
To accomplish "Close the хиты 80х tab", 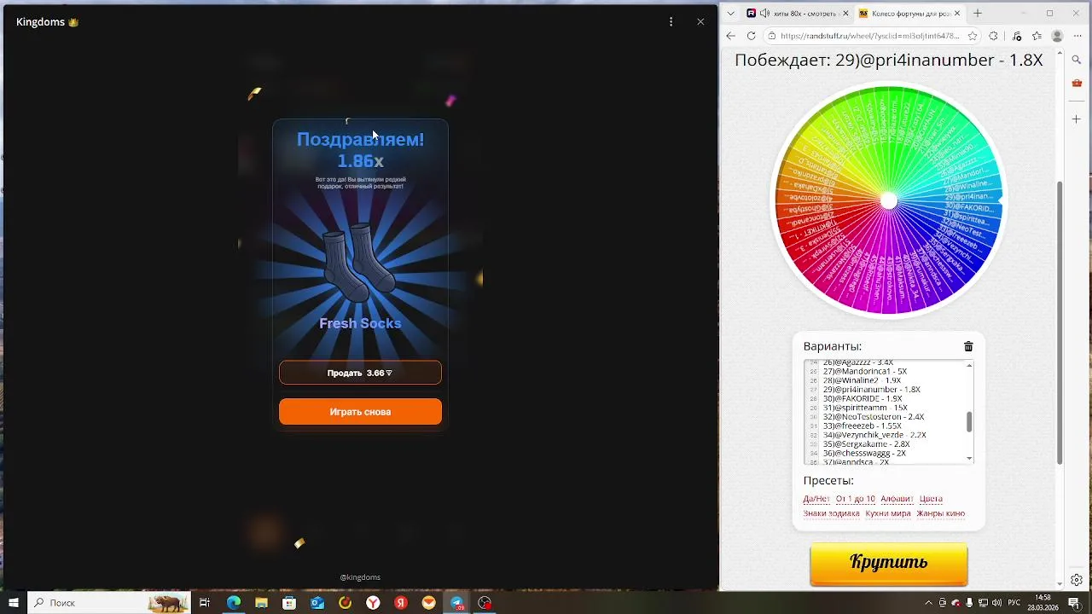I will (845, 13).
